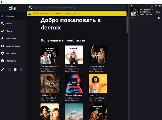The image size is (162, 120).
Task: Click the paintbrush theme icon
Action: (x=2, y=70)
